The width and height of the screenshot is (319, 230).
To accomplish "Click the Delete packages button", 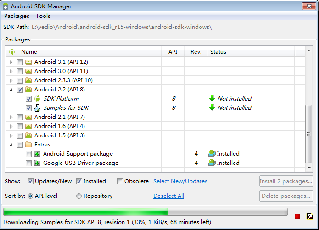I will pyautogui.click(x=286, y=196).
